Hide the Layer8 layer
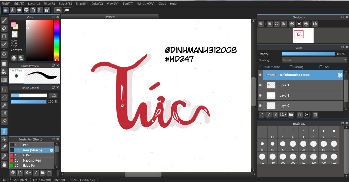The width and height of the screenshot is (349, 182). click(260, 96)
